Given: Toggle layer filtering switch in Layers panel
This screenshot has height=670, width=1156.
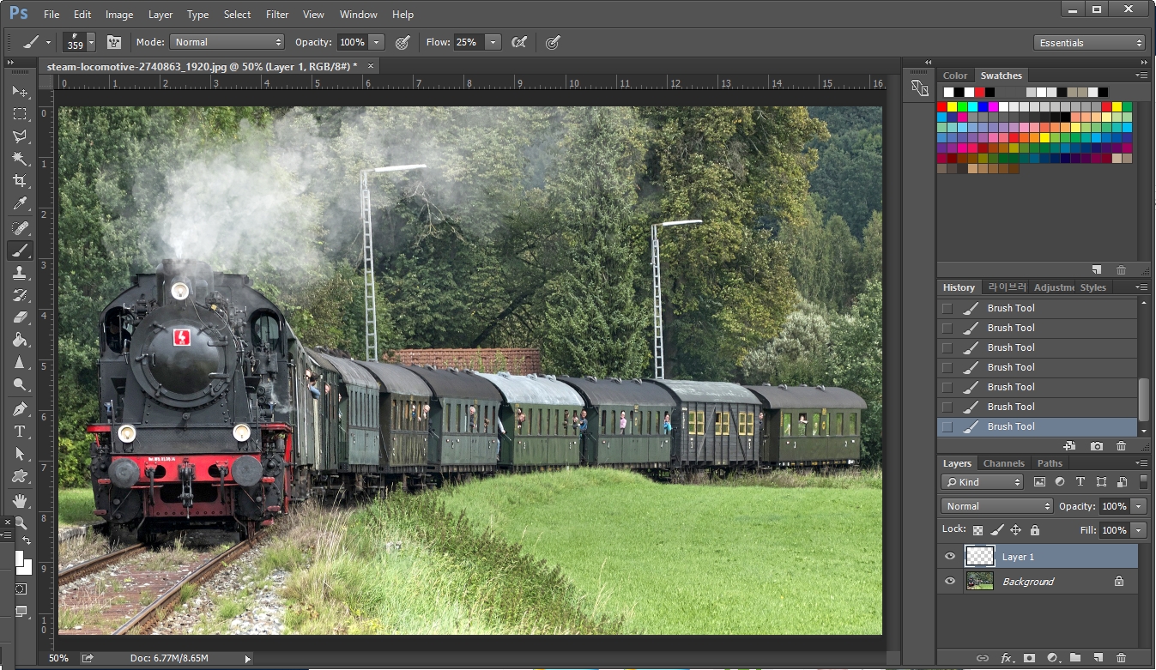Looking at the screenshot, I should click(x=1143, y=482).
